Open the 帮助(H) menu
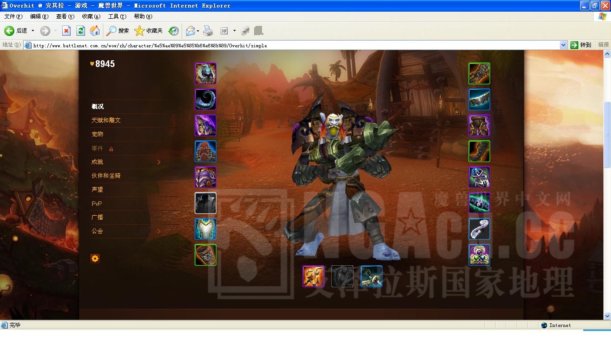Viewport: 611px width, 343px height. click(x=143, y=17)
